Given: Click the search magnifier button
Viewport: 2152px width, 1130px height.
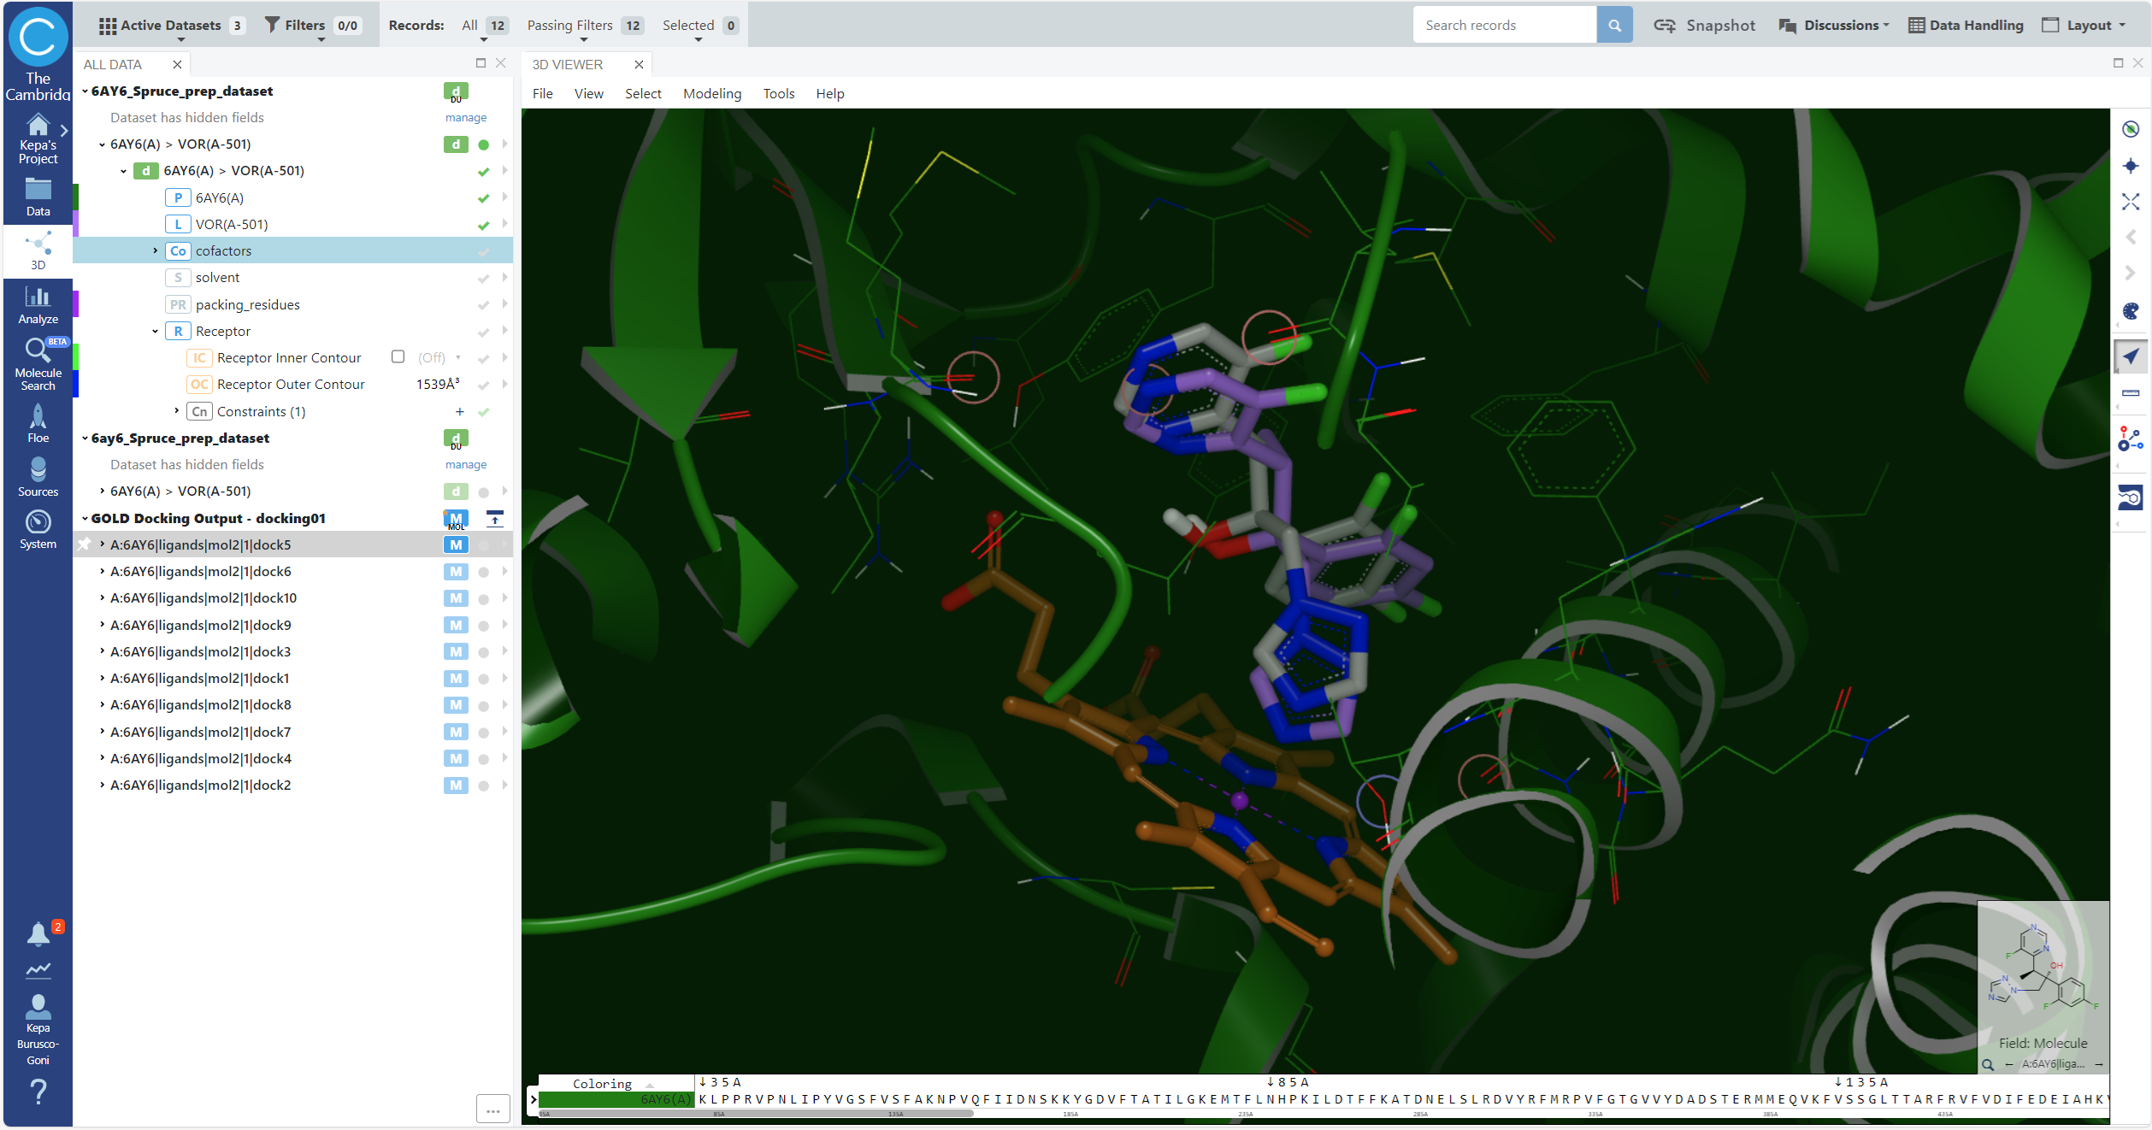Looking at the screenshot, I should tap(1614, 25).
